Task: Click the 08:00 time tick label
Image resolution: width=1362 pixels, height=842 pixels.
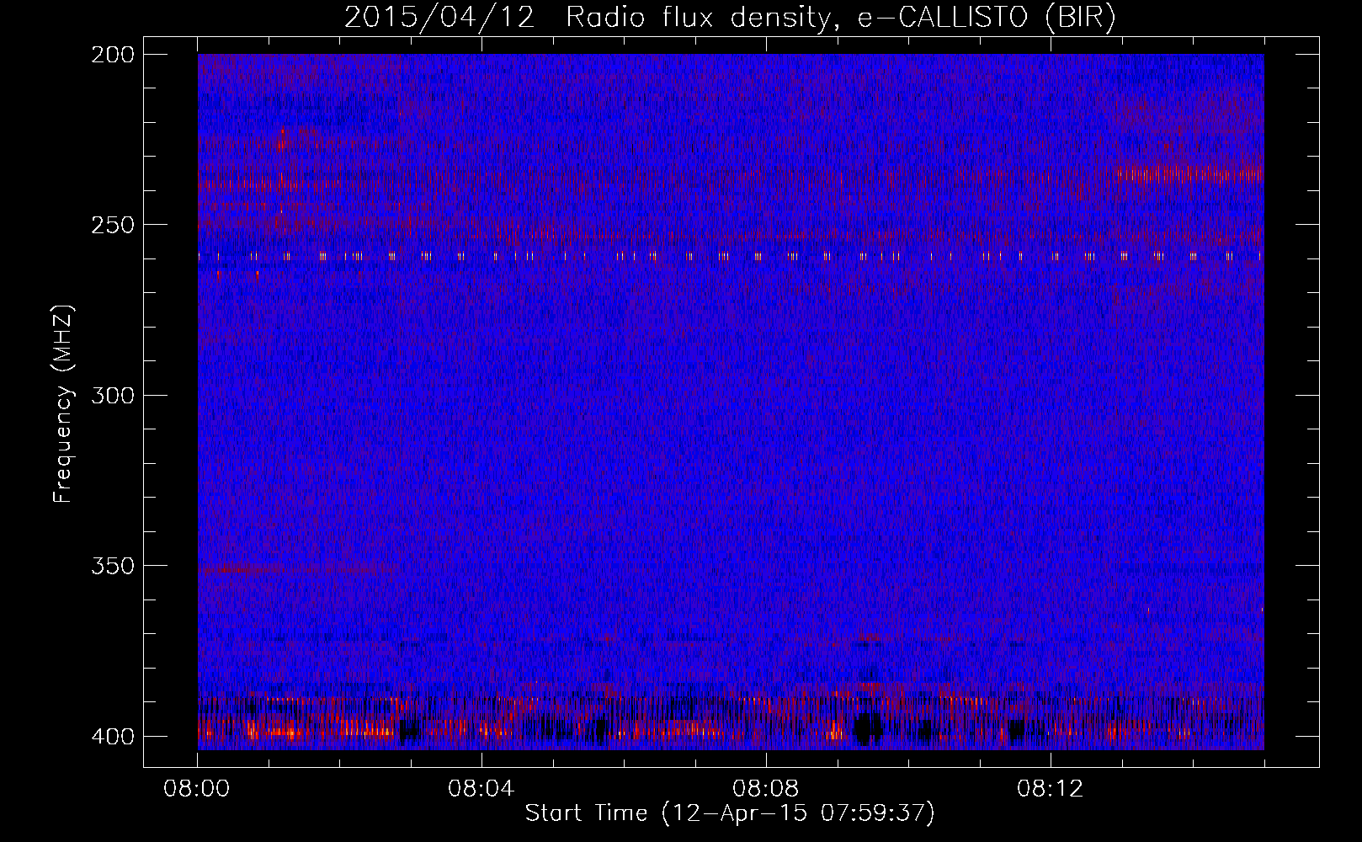Action: [197, 789]
